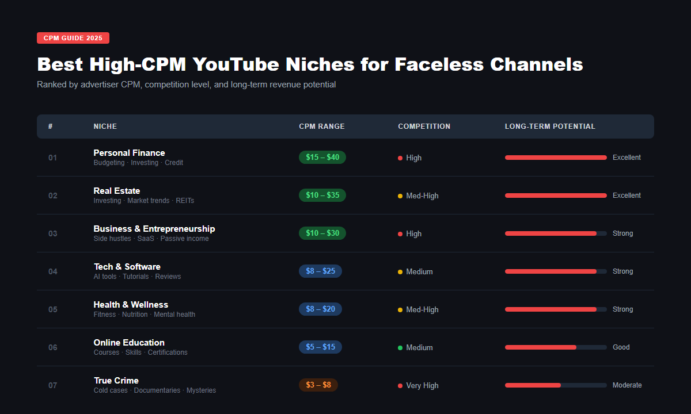Click the '#' column header
The width and height of the screenshot is (691, 414).
coord(51,126)
